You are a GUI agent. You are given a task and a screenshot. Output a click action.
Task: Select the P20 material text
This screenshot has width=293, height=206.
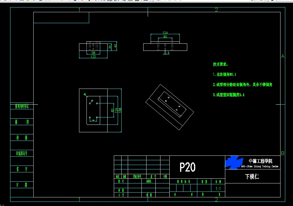tap(188, 167)
